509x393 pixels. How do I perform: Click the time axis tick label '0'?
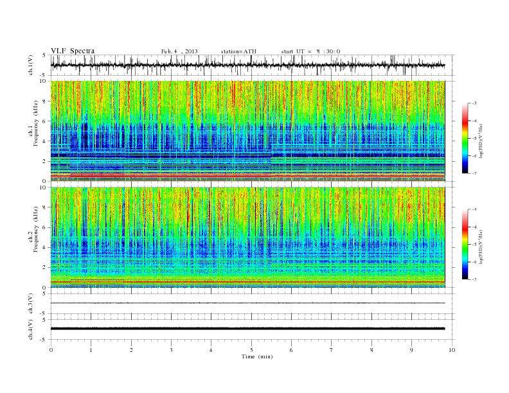pos(51,350)
